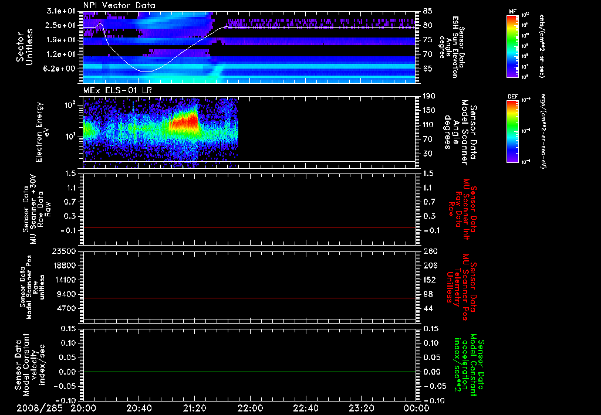Image resolution: width=601 pixels, height=415 pixels.
Task: Click the 22:40 time axis label
Action: pos(305,408)
